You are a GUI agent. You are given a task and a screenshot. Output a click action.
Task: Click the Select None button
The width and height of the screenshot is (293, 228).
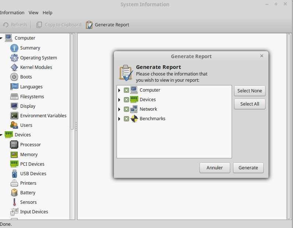coord(250,91)
